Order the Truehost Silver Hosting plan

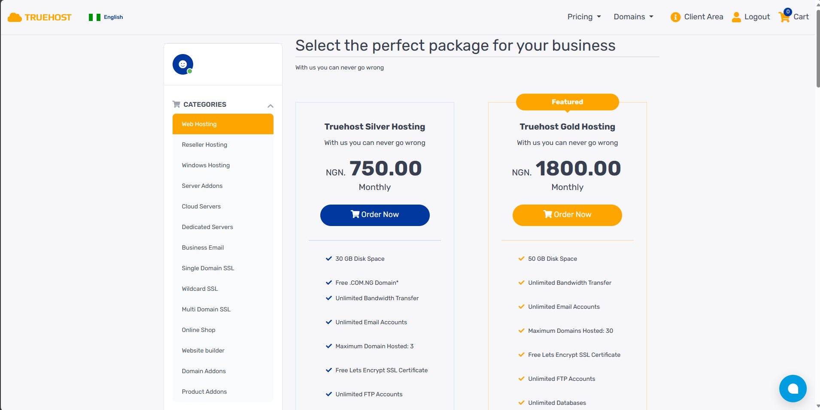(x=374, y=215)
